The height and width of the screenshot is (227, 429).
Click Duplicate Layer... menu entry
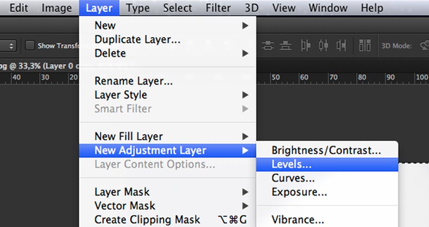(137, 40)
